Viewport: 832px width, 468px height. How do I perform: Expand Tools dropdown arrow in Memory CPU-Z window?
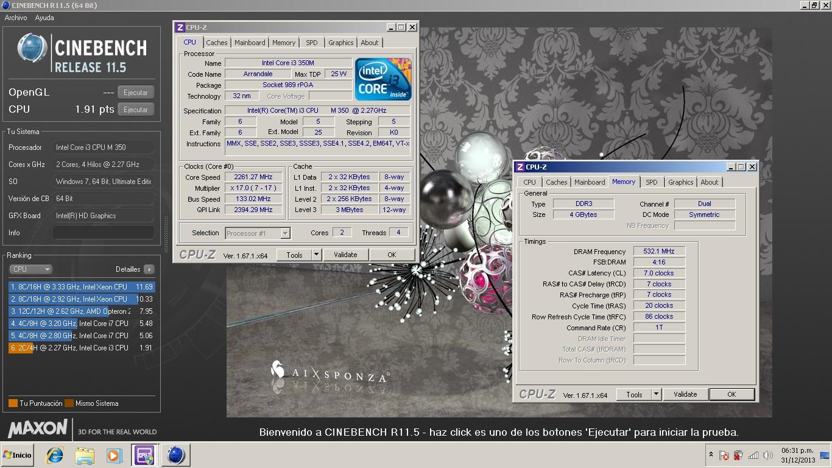656,394
